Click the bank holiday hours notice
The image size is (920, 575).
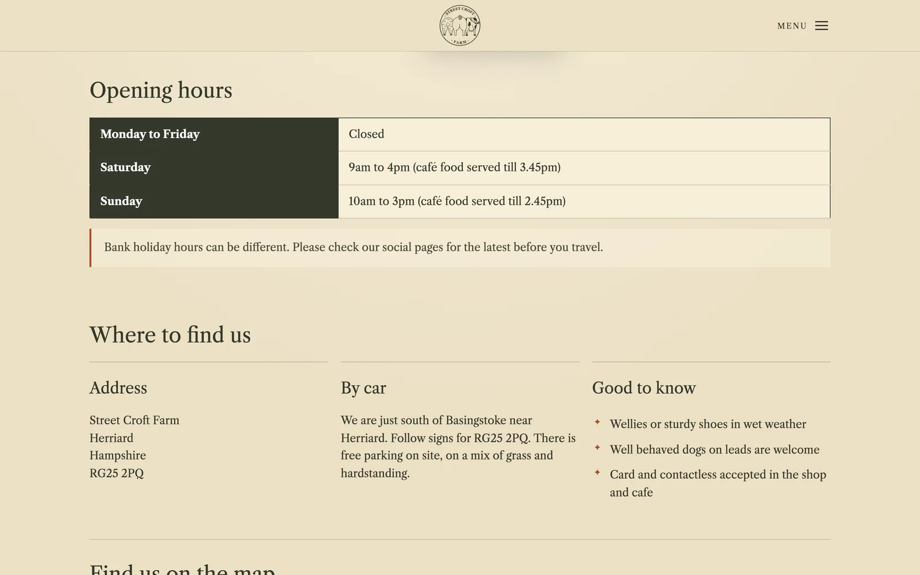tap(460, 248)
